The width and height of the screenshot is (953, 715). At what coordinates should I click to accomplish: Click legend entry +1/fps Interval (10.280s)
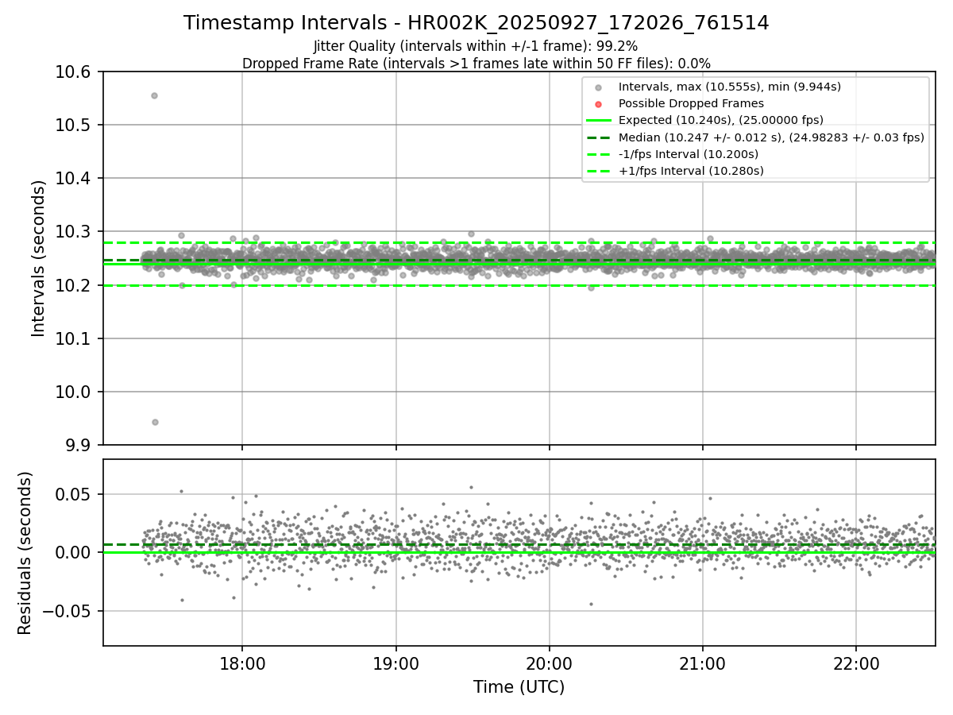pyautogui.click(x=691, y=171)
